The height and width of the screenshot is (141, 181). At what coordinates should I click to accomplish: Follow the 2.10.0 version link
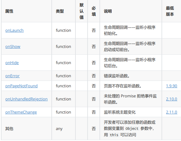point(172,99)
